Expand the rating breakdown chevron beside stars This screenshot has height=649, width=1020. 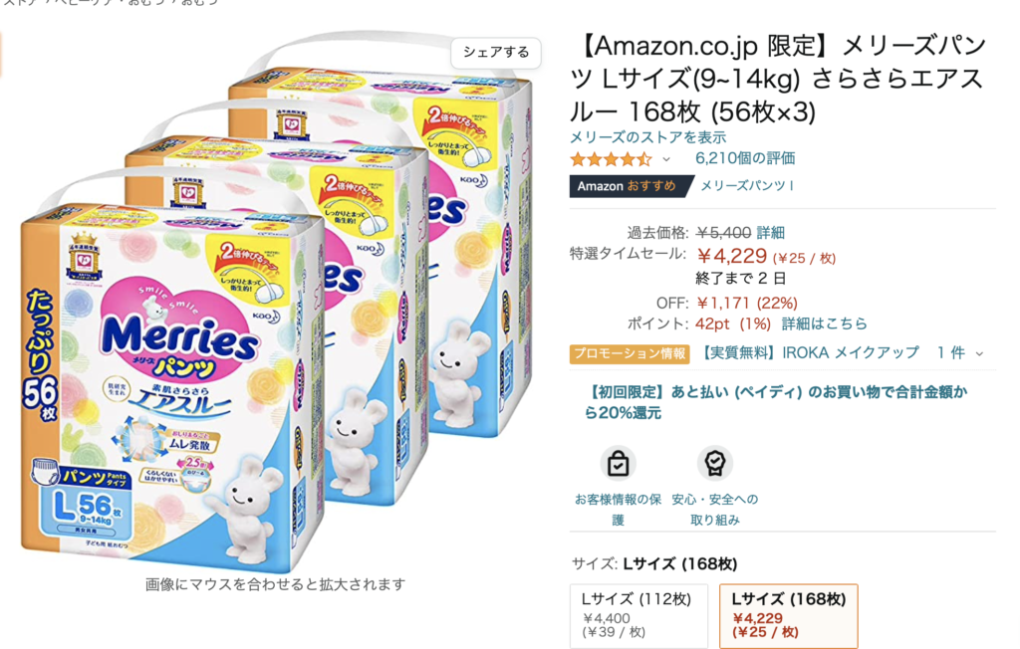[x=666, y=159]
